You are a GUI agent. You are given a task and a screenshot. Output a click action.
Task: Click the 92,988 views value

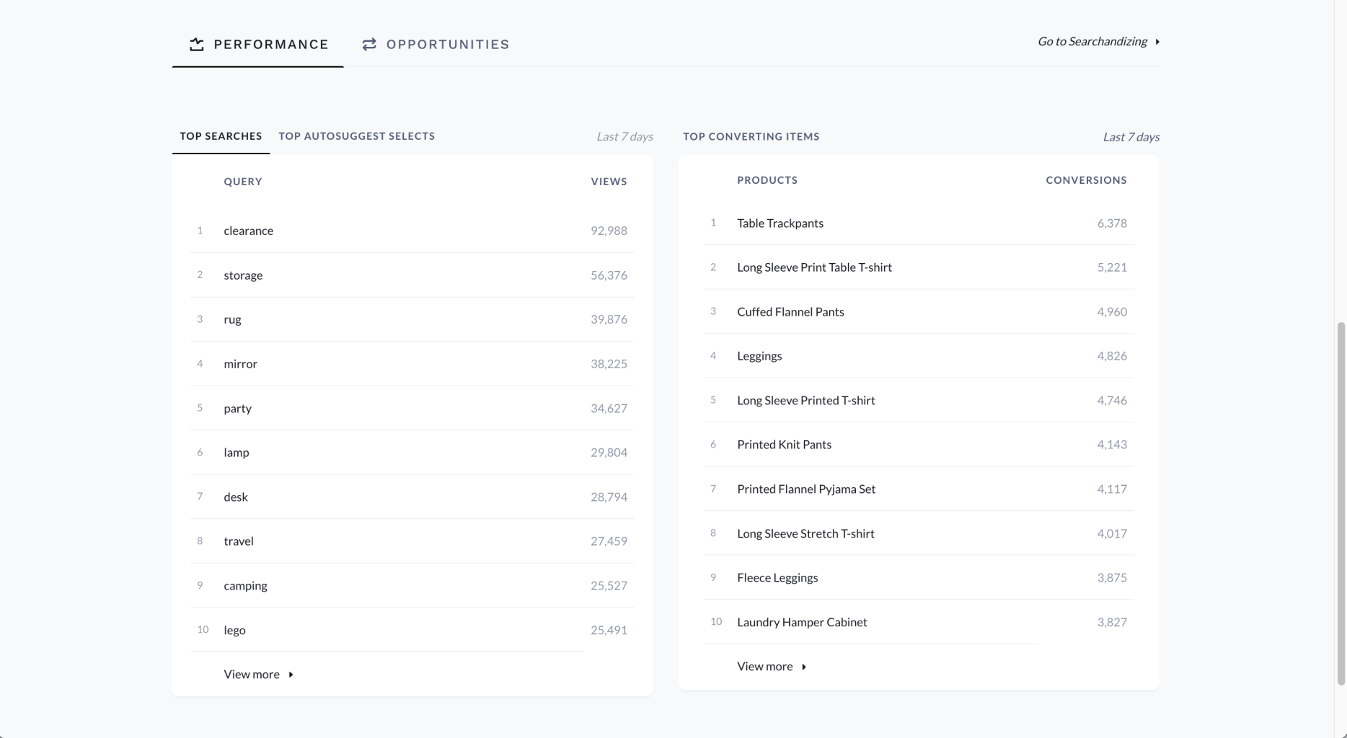click(609, 231)
